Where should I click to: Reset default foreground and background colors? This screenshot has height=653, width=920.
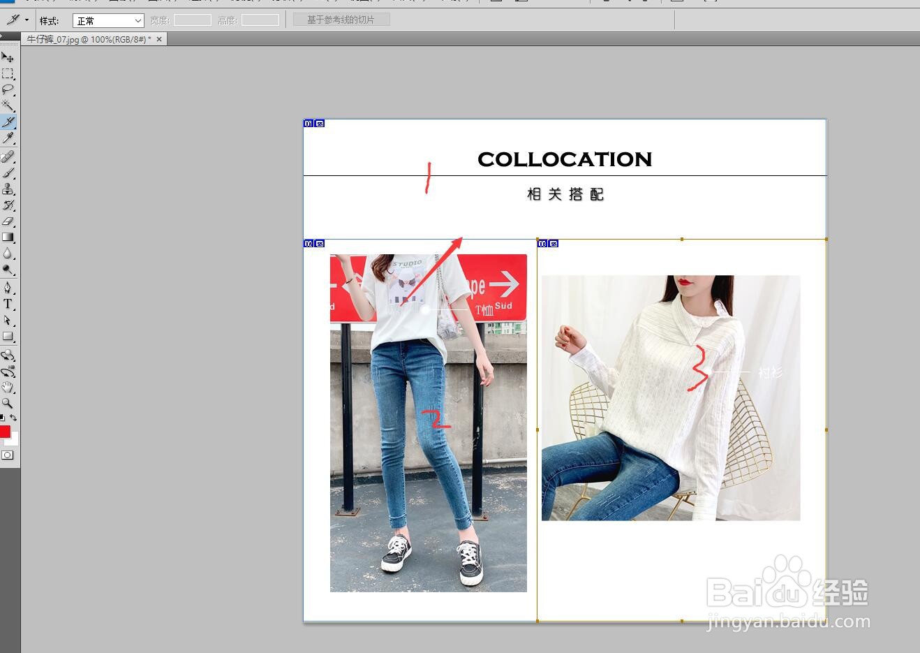coord(3,418)
